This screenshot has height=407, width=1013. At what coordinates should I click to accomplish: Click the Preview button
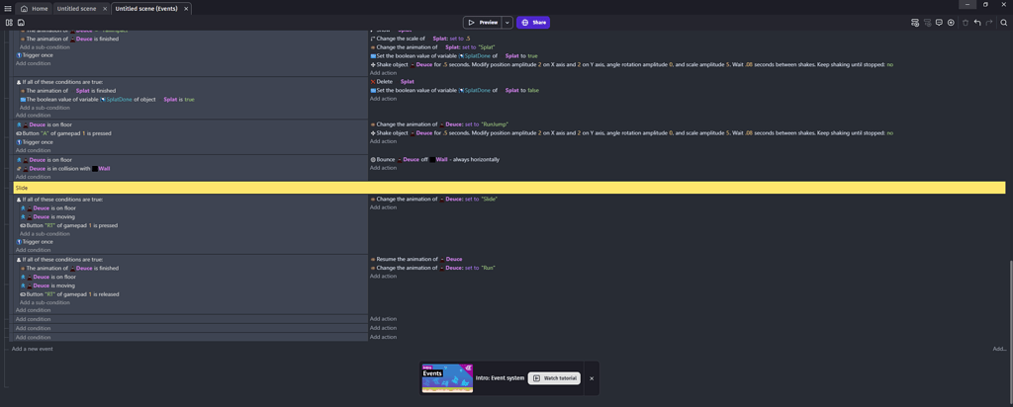[x=484, y=22]
